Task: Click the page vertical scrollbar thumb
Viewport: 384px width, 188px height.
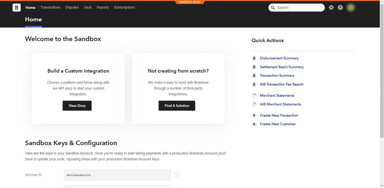Action: [382, 71]
